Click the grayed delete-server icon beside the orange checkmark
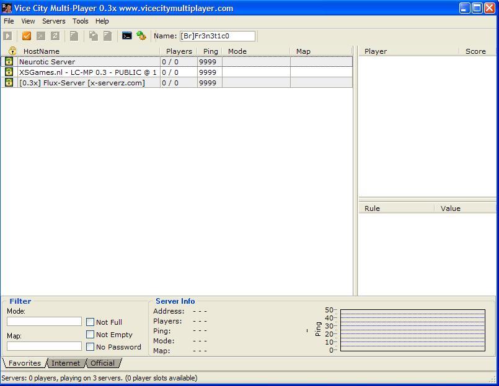 [41, 36]
